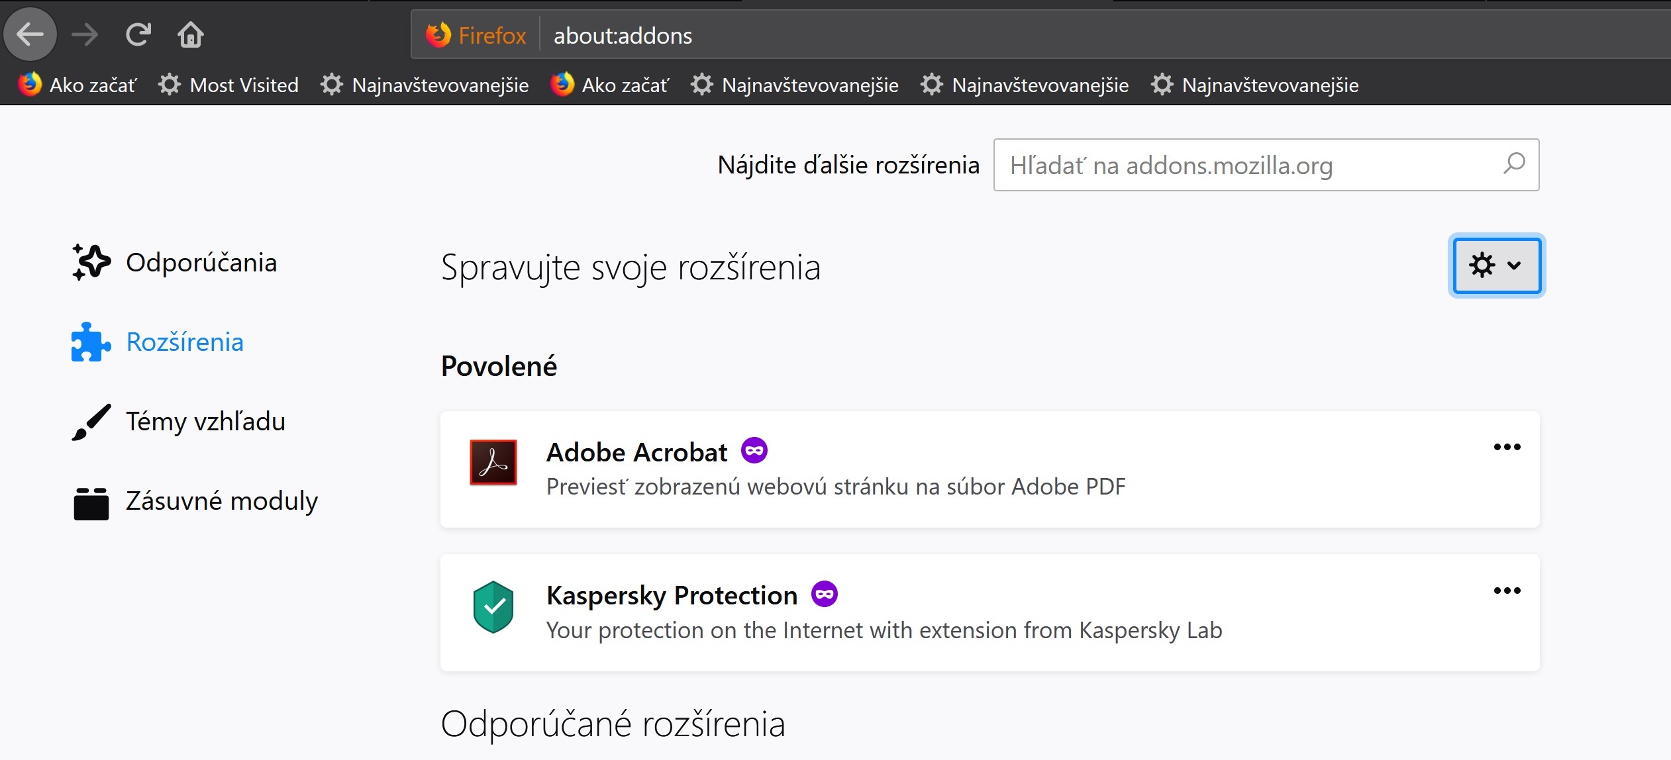Open the Most Visited bookmarks folder
The height and width of the screenshot is (760, 1671).
tap(229, 85)
